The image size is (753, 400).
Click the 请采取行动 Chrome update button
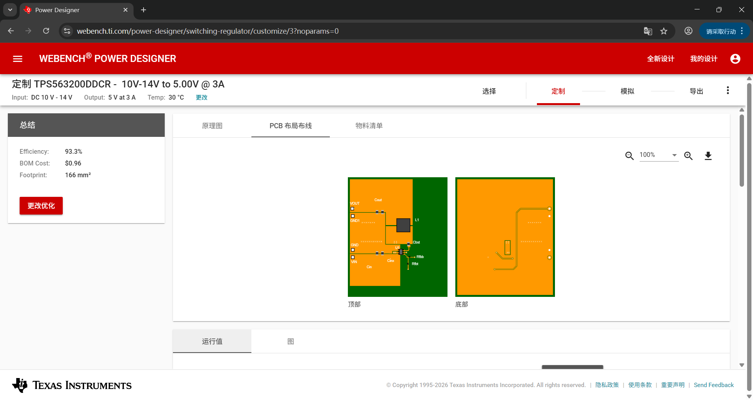[x=724, y=31]
